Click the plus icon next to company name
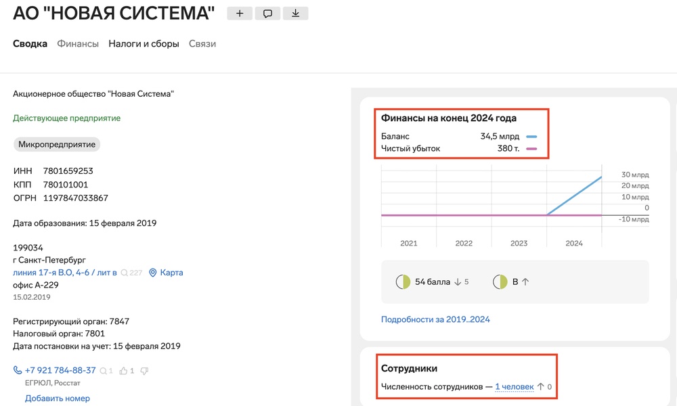 click(x=239, y=14)
